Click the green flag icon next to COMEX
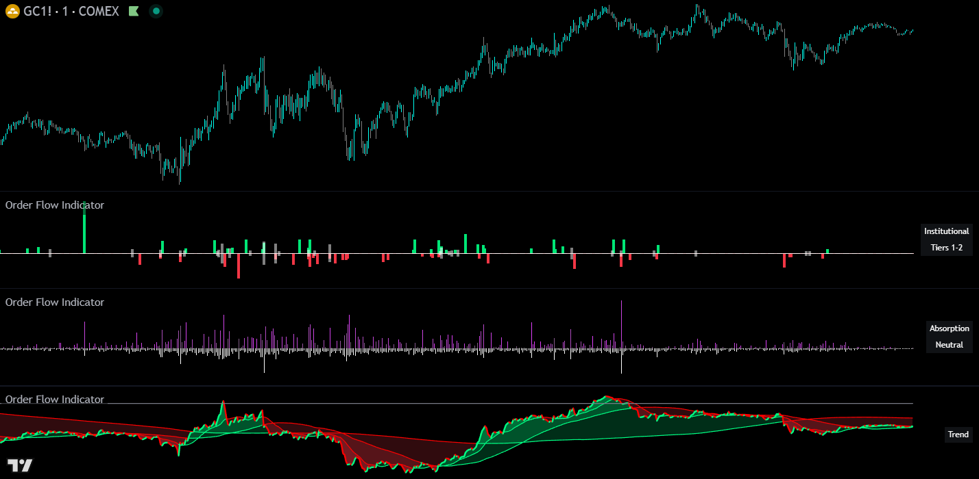Image resolution: width=979 pixels, height=479 pixels. [134, 12]
